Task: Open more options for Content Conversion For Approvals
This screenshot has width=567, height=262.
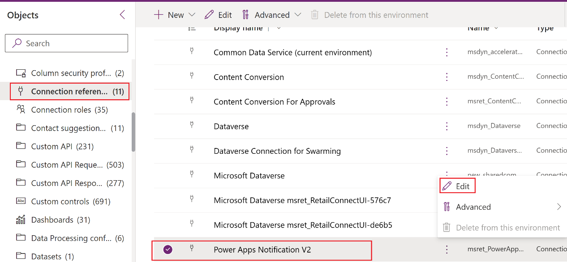Action: click(x=447, y=101)
